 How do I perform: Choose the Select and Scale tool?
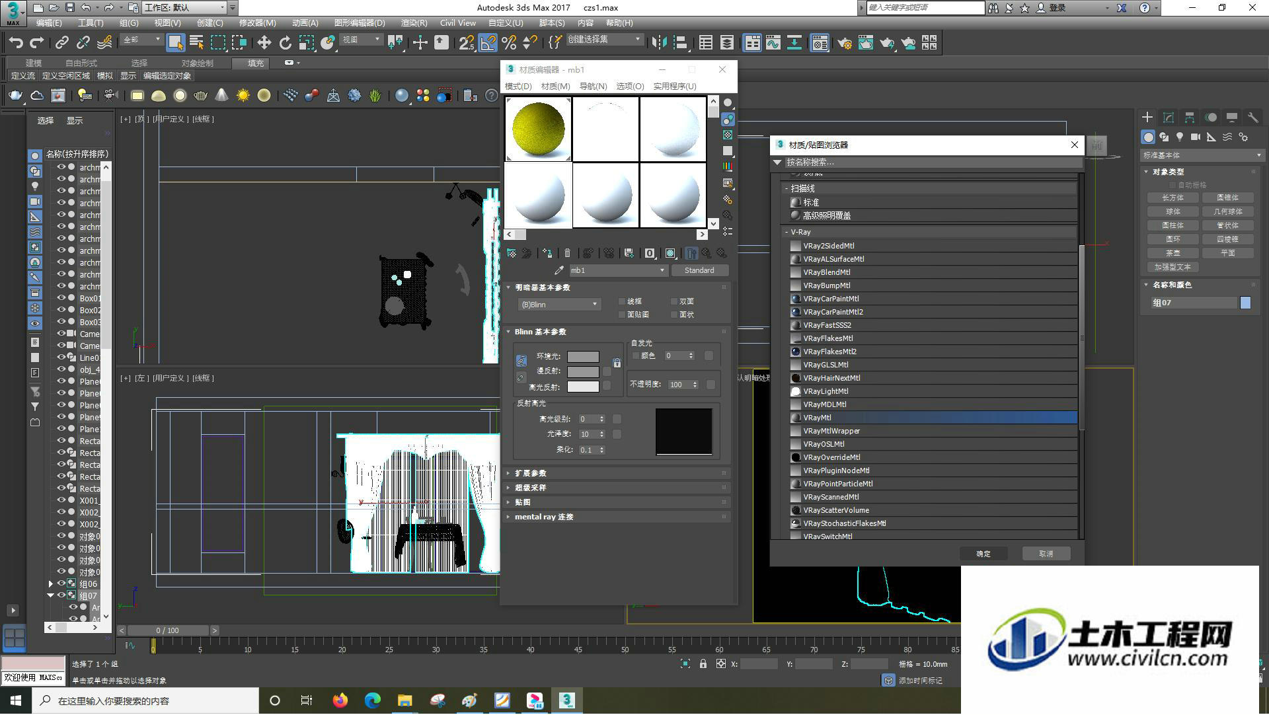pos(306,43)
